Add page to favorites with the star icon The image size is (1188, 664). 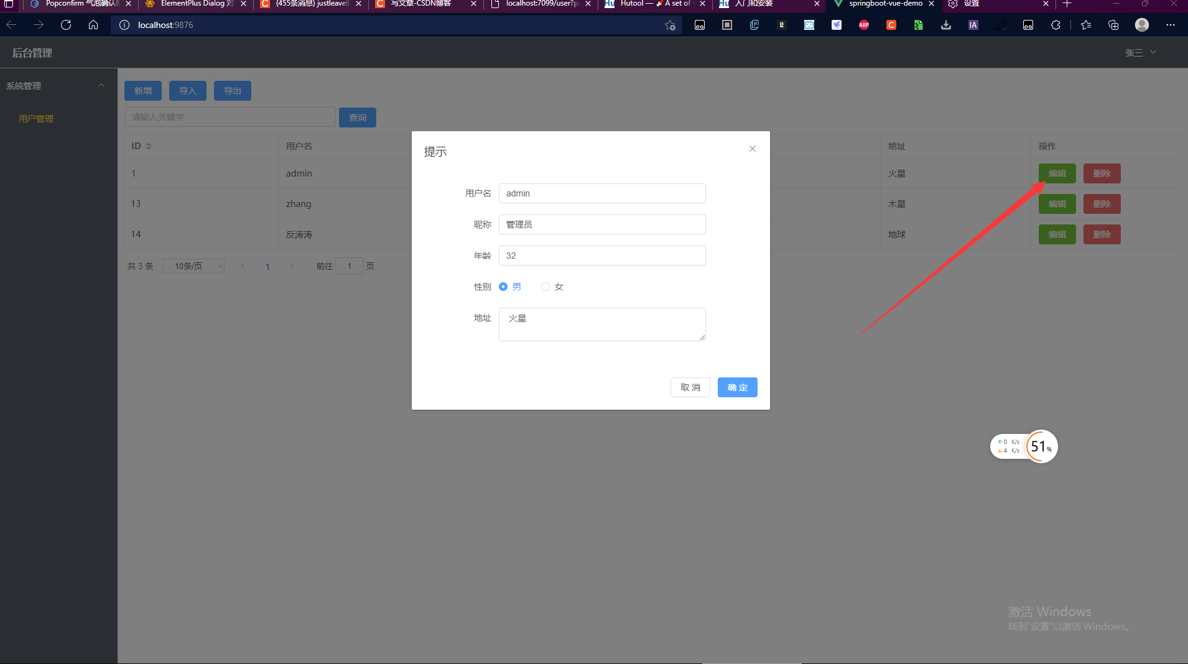(670, 25)
